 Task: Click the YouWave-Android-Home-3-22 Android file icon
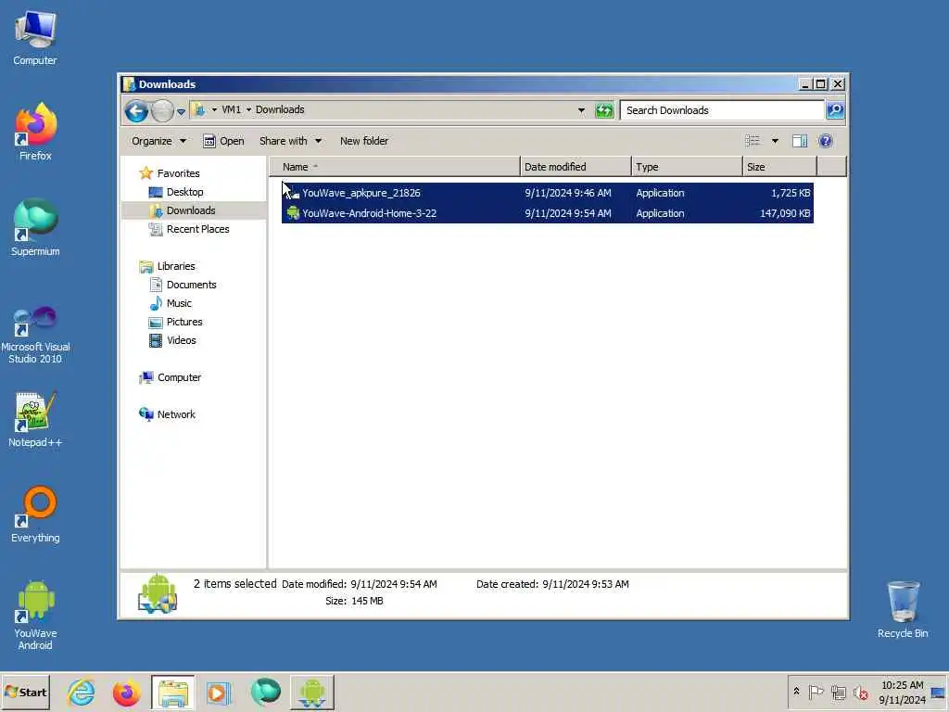293,213
